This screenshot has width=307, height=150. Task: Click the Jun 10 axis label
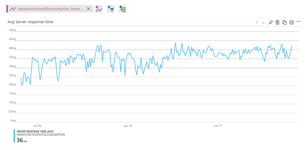click(x=128, y=125)
